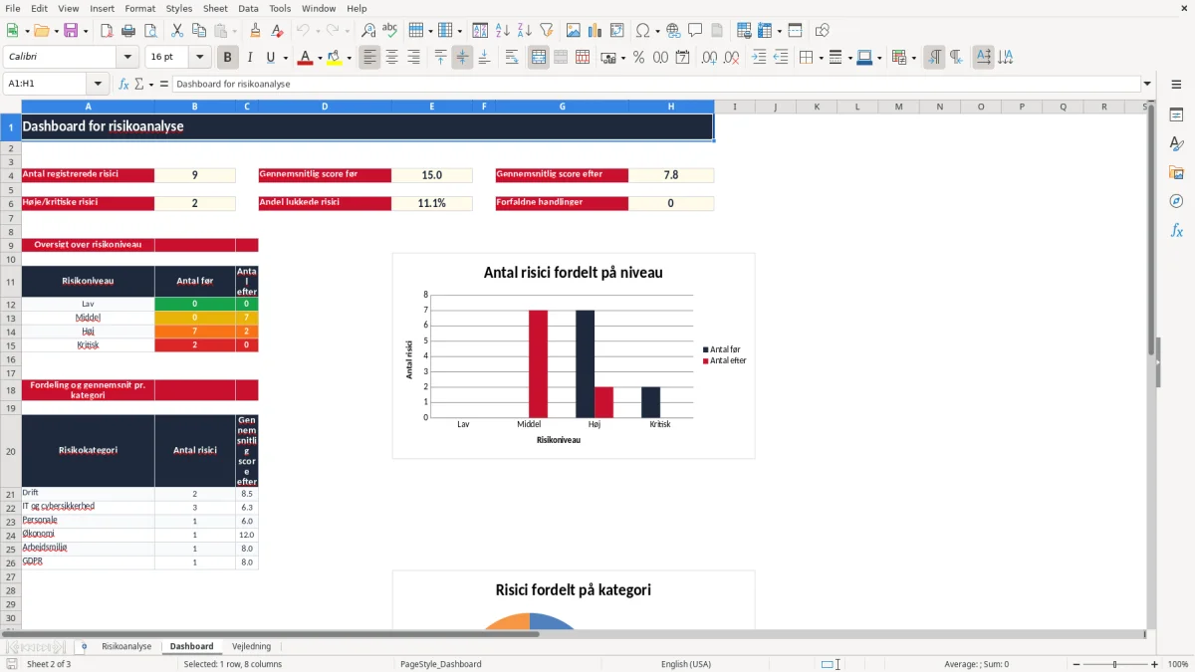This screenshot has height=672, width=1195.
Task: Adjust the zoom slider in status bar
Action: pyautogui.click(x=1114, y=664)
